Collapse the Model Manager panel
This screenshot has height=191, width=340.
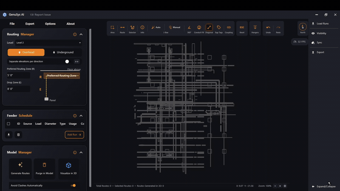pyautogui.click(x=81, y=153)
